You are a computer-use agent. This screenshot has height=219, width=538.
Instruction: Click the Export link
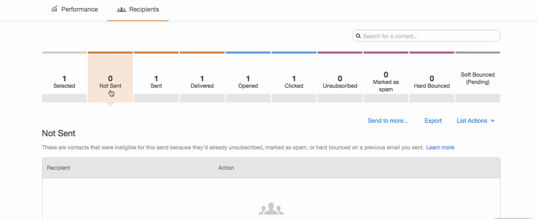tap(433, 121)
